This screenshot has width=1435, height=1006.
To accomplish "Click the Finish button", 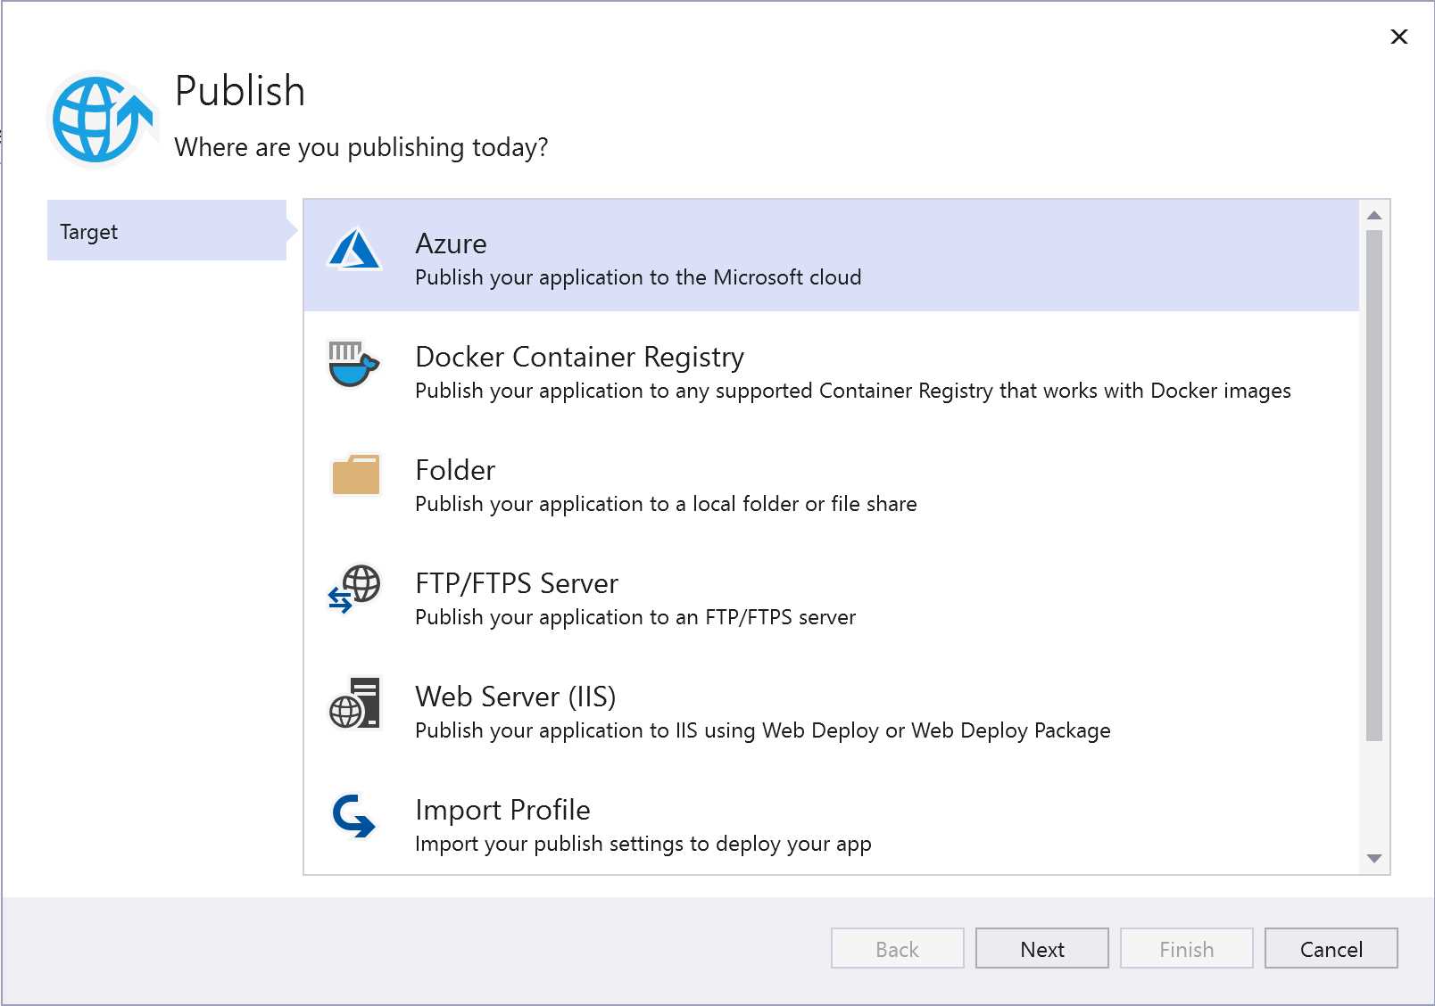I will tap(1187, 948).
